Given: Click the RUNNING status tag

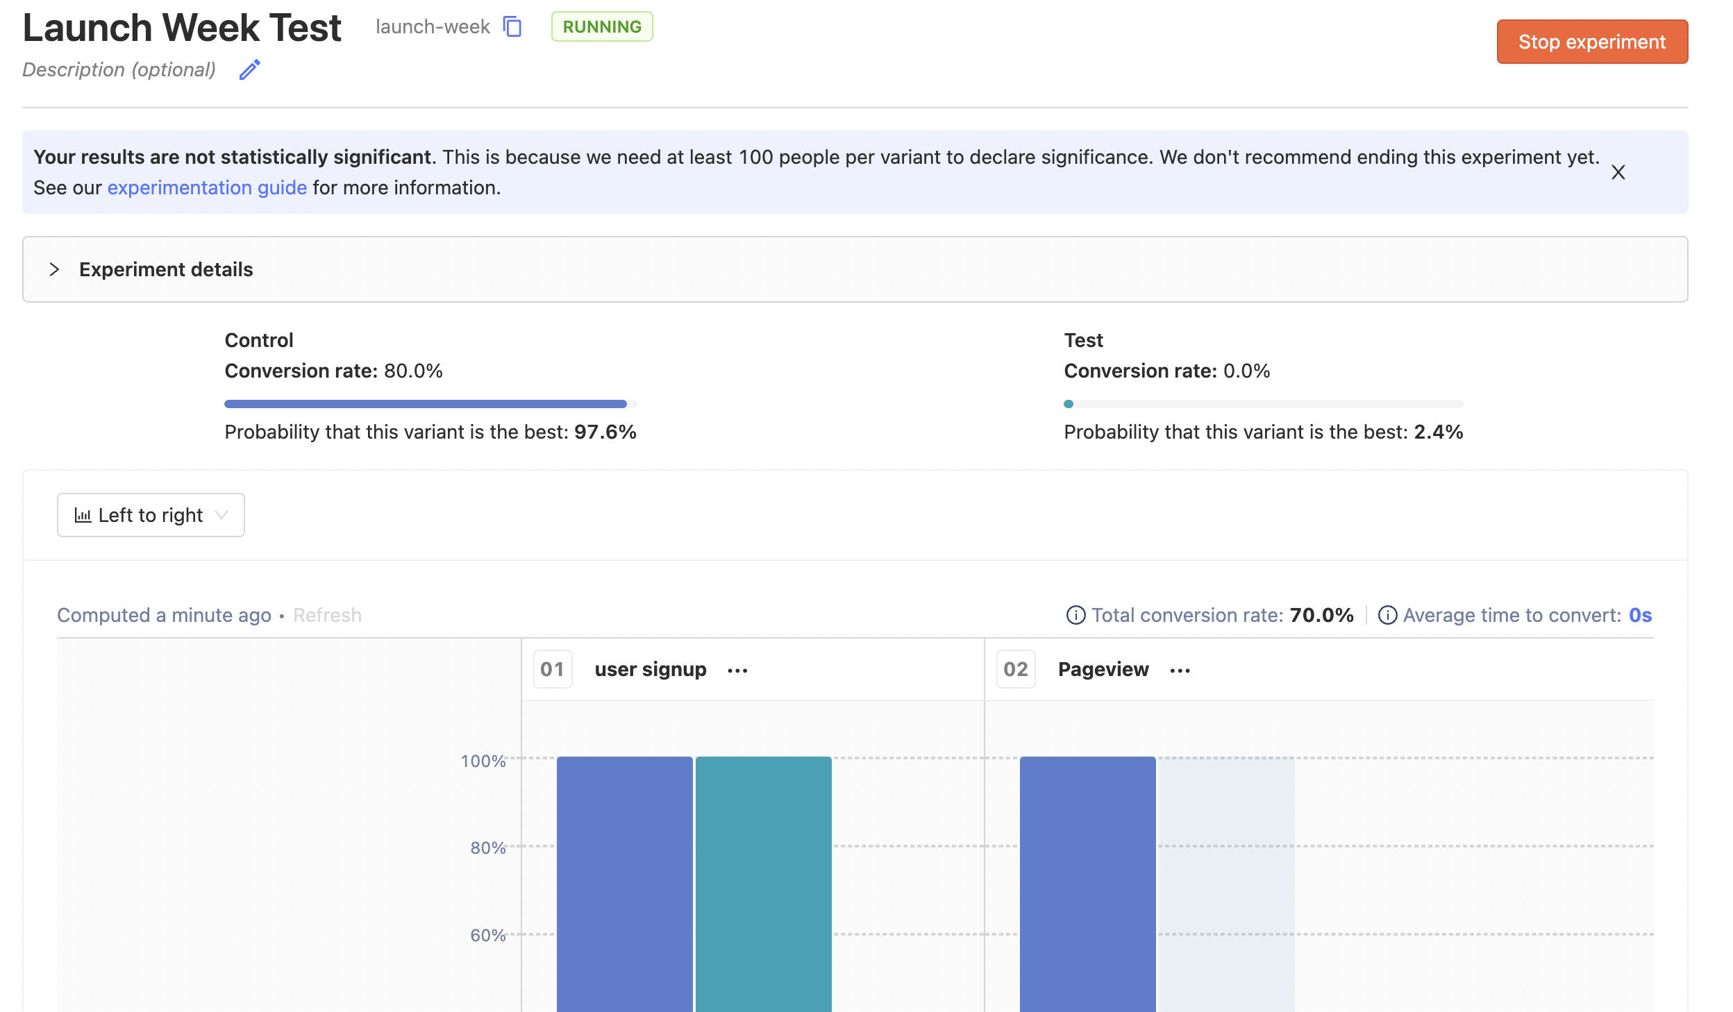Looking at the screenshot, I should (601, 27).
